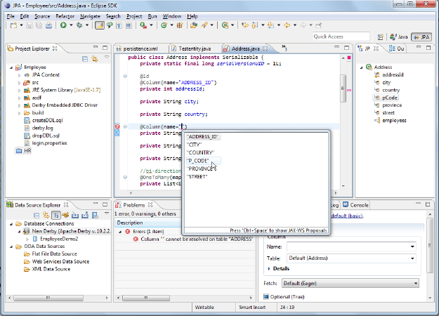The height and width of the screenshot is (316, 439).
Task: Switch to the JPA perspective button
Action: coord(421,37)
